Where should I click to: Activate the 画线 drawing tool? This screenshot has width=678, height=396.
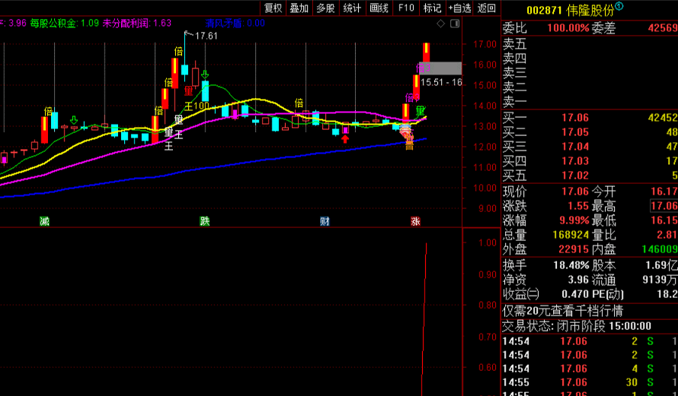[x=379, y=8]
